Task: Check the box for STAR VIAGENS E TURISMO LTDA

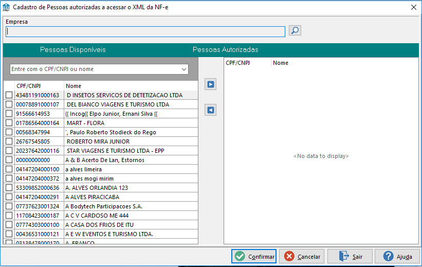Action: pyautogui.click(x=9, y=151)
